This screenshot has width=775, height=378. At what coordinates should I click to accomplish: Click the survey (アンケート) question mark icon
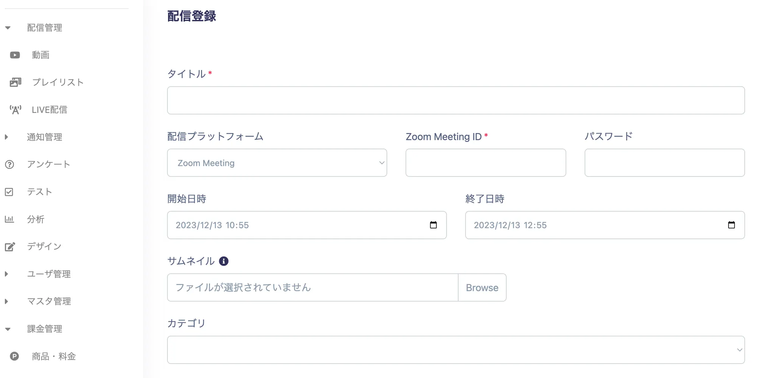tap(9, 164)
